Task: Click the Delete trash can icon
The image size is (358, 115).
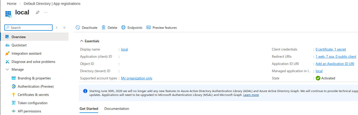Action: [x=104, y=28]
